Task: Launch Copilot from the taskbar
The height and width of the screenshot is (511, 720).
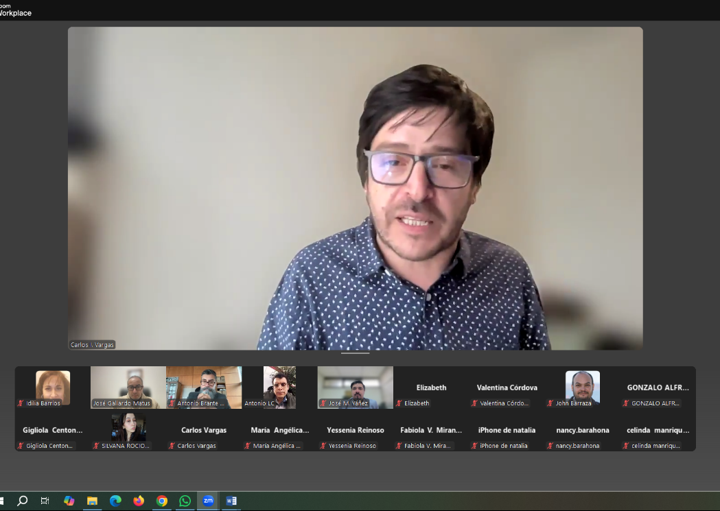Action: pos(69,501)
